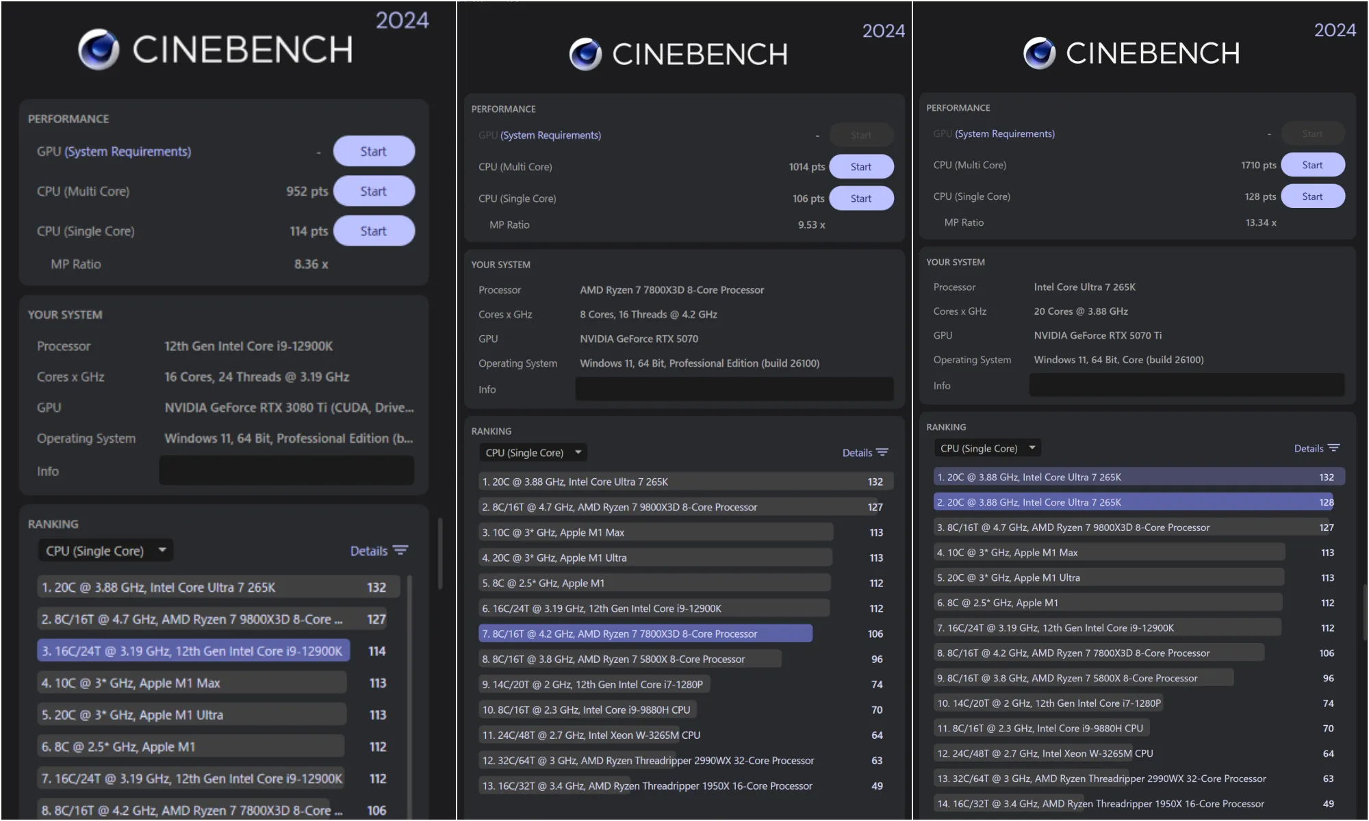Open CPU (Single Core) ranking dropdown, right window
Image resolution: width=1369 pixels, height=821 pixels.
[x=987, y=448]
